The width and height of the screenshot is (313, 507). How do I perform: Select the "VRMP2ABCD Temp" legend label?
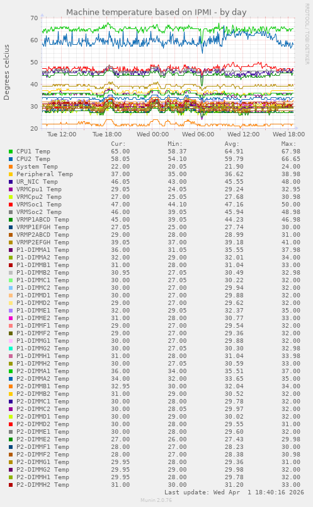pyautogui.click(x=43, y=235)
